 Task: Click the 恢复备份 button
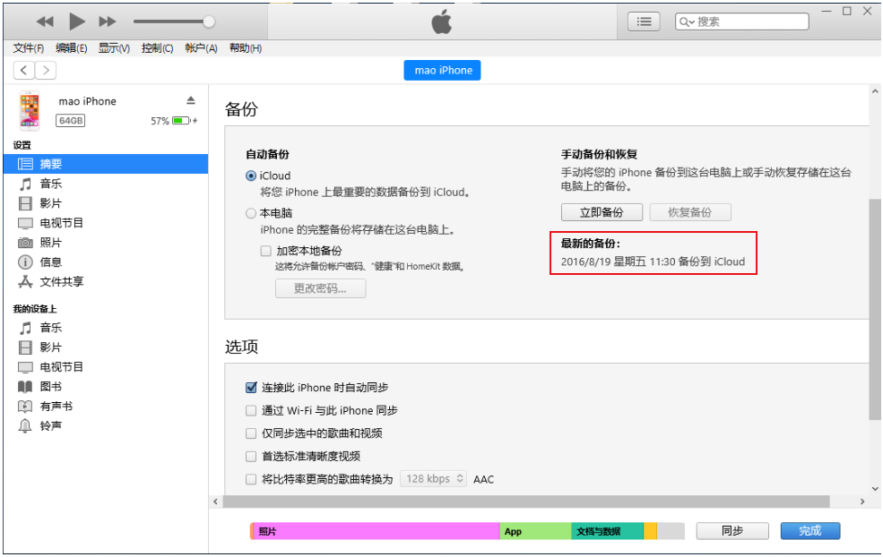click(690, 212)
